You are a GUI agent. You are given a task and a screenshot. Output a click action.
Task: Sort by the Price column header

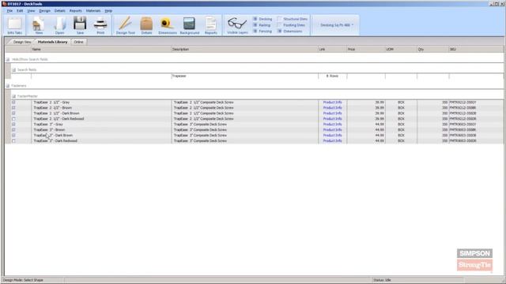click(366, 49)
